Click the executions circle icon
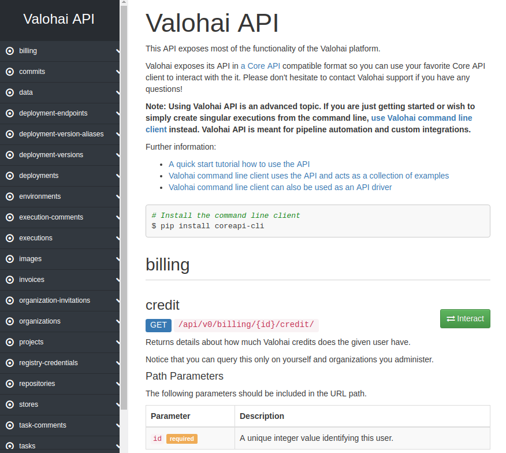Viewport: 506px width, 453px height. pyautogui.click(x=10, y=238)
